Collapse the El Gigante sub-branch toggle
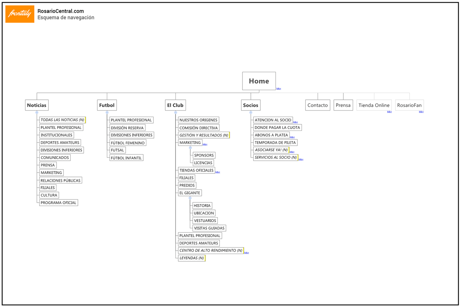The width and height of the screenshot is (461, 307). coord(190,198)
